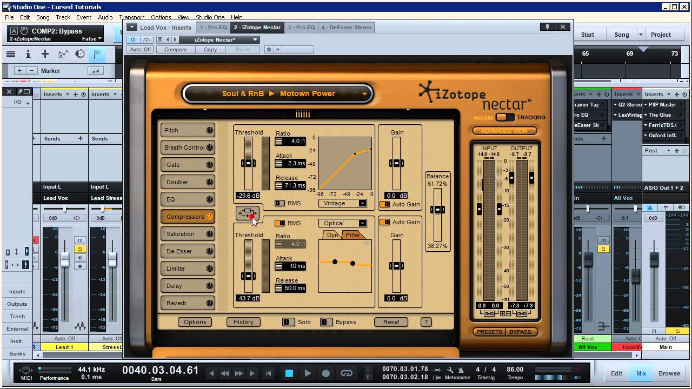Toggle the De-Esser module power icon
The height and width of the screenshot is (389, 692).
[210, 251]
